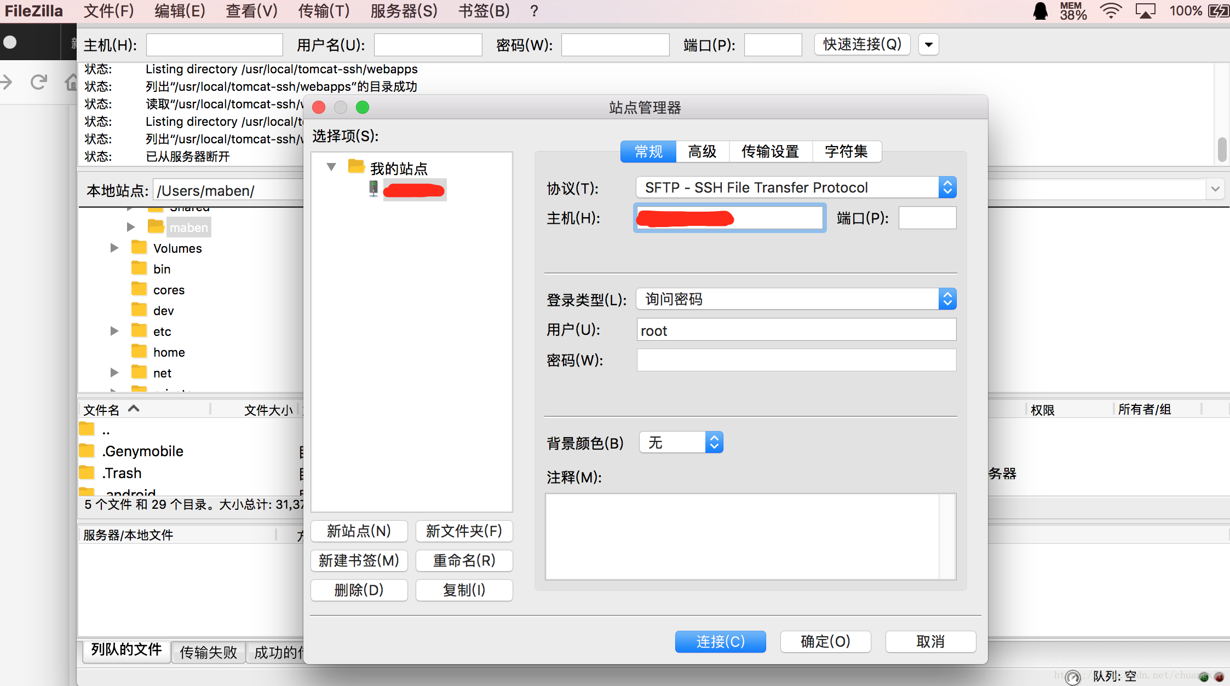Click the 重命名(R) button
1230x686 pixels.
[464, 561]
